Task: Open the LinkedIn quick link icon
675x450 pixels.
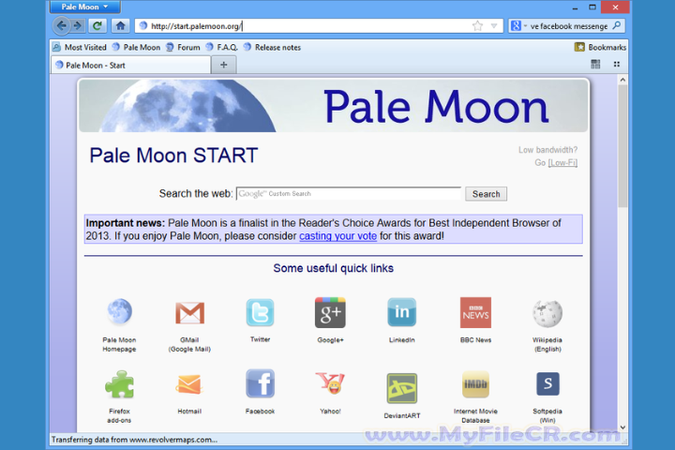Action: (401, 312)
